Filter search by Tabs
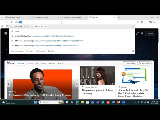 coord(51,51)
